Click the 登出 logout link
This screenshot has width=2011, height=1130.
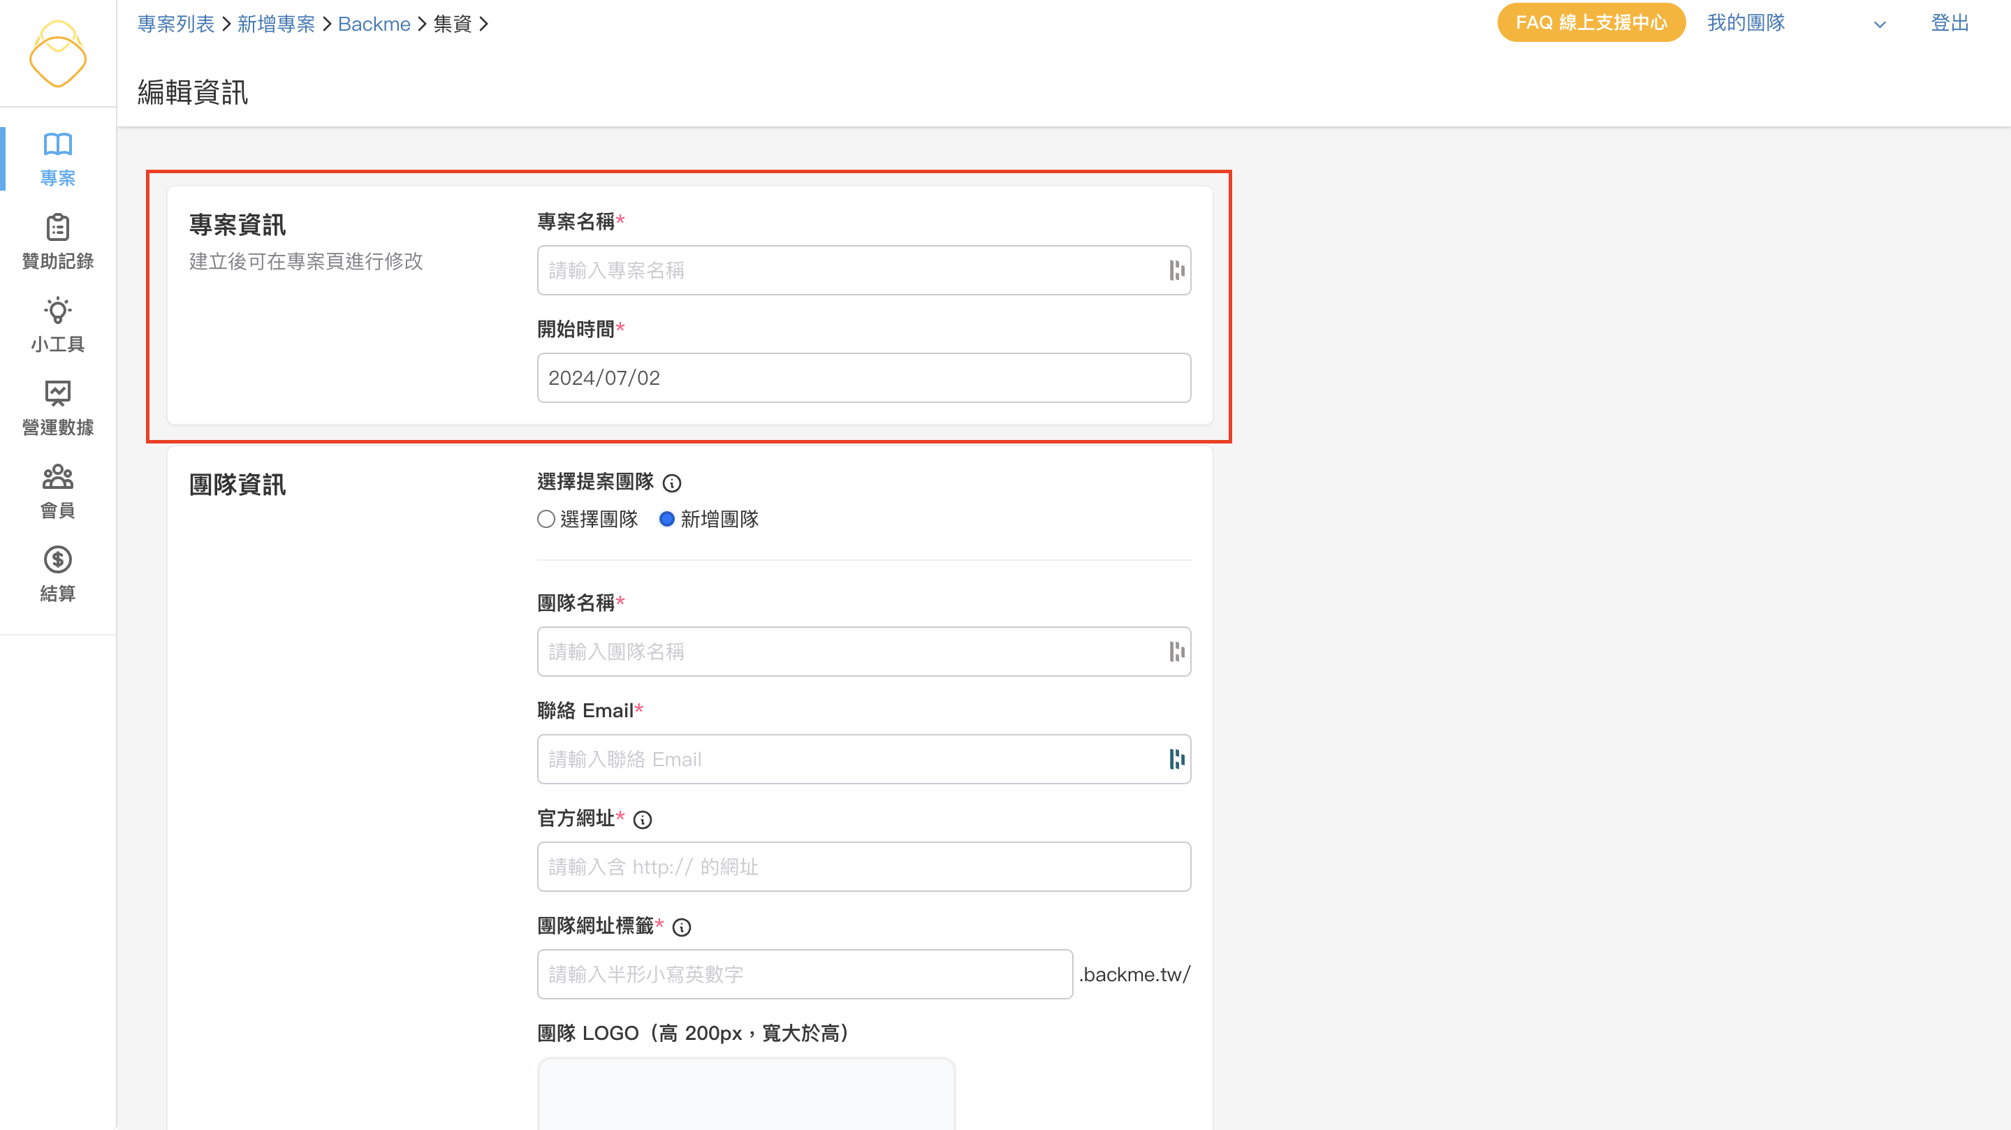click(1949, 22)
